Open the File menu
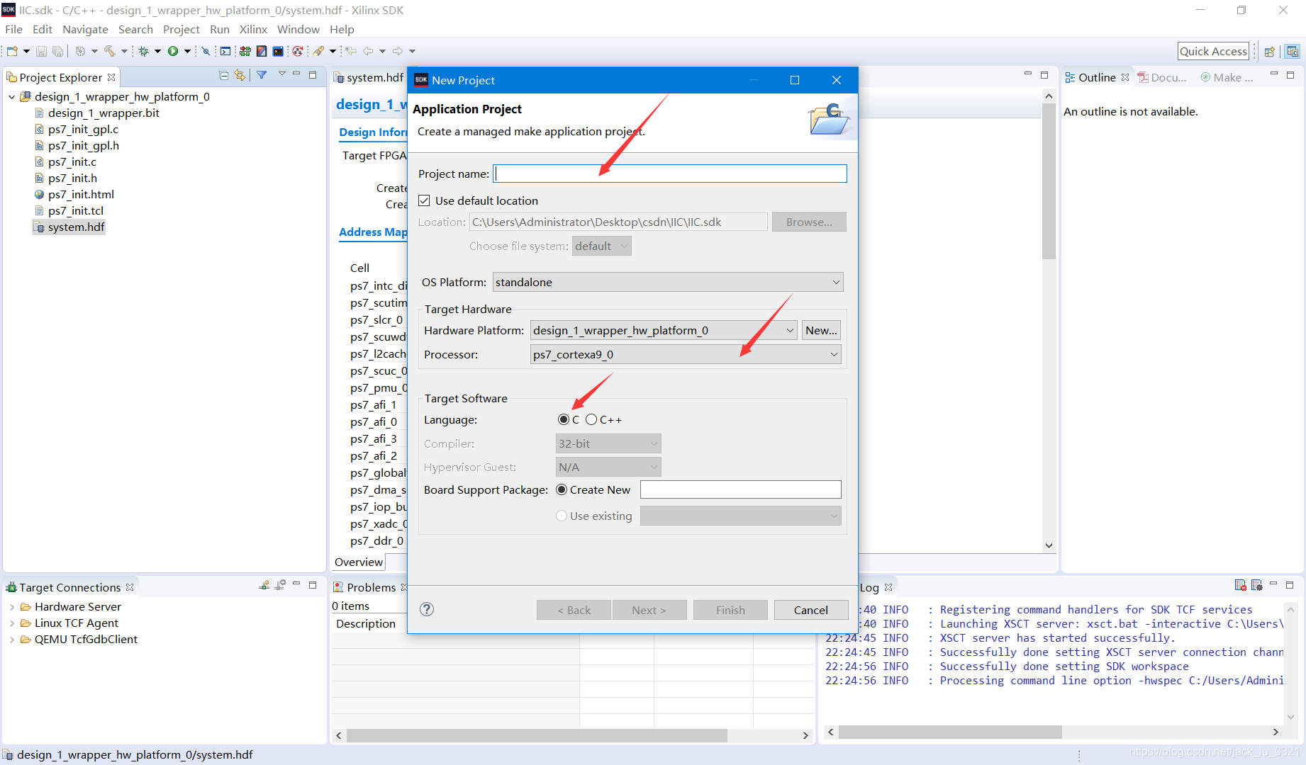This screenshot has width=1306, height=765. click(13, 29)
